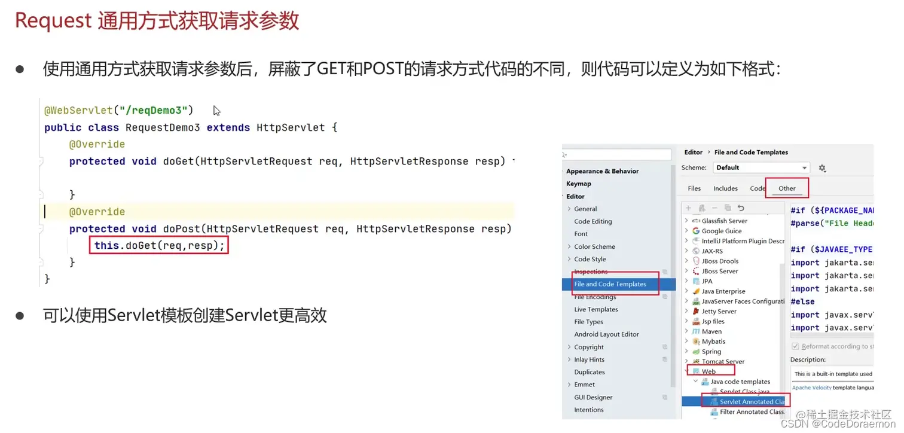The image size is (904, 433).
Task: Expand the Copyright settings node
Action: click(569, 347)
